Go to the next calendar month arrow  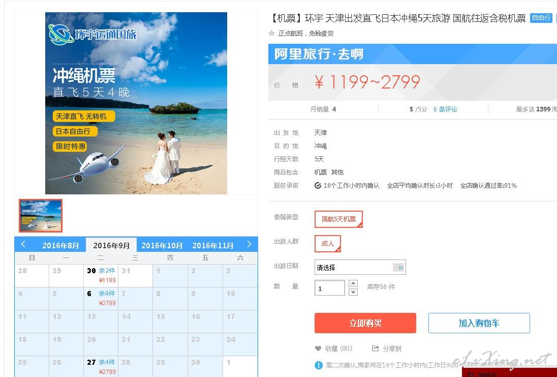(x=249, y=244)
